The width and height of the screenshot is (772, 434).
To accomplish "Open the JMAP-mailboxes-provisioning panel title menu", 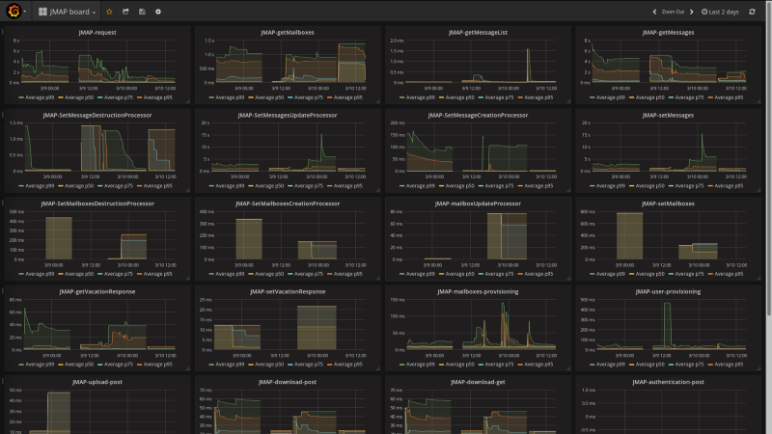I will pos(479,291).
